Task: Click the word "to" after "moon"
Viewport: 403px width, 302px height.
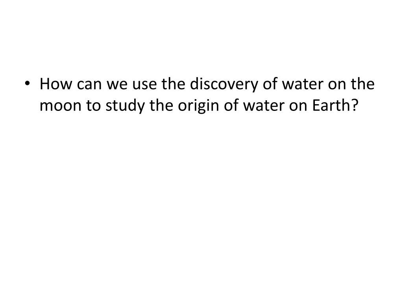Action: pos(93,105)
